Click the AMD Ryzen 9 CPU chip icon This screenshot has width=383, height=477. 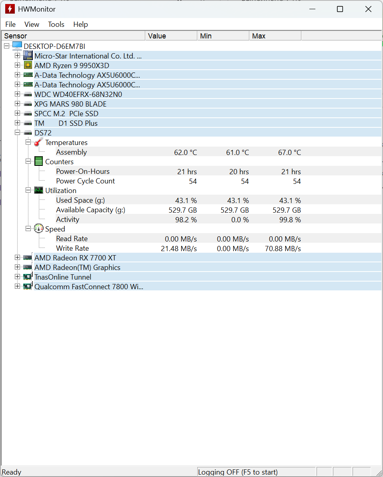(28, 65)
